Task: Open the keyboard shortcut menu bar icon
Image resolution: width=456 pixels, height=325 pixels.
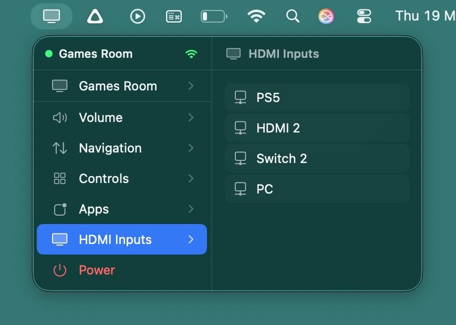Action: pyautogui.click(x=174, y=16)
